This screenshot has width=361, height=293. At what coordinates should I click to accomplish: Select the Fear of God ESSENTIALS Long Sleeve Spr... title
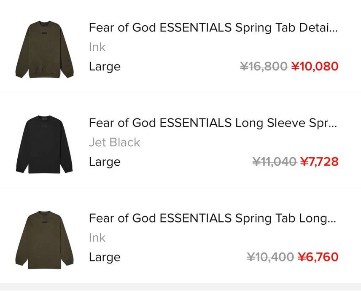tap(213, 123)
